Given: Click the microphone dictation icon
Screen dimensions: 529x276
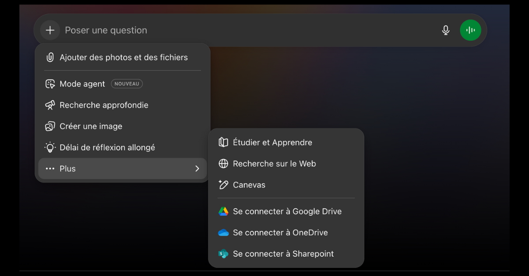Looking at the screenshot, I should 446,30.
